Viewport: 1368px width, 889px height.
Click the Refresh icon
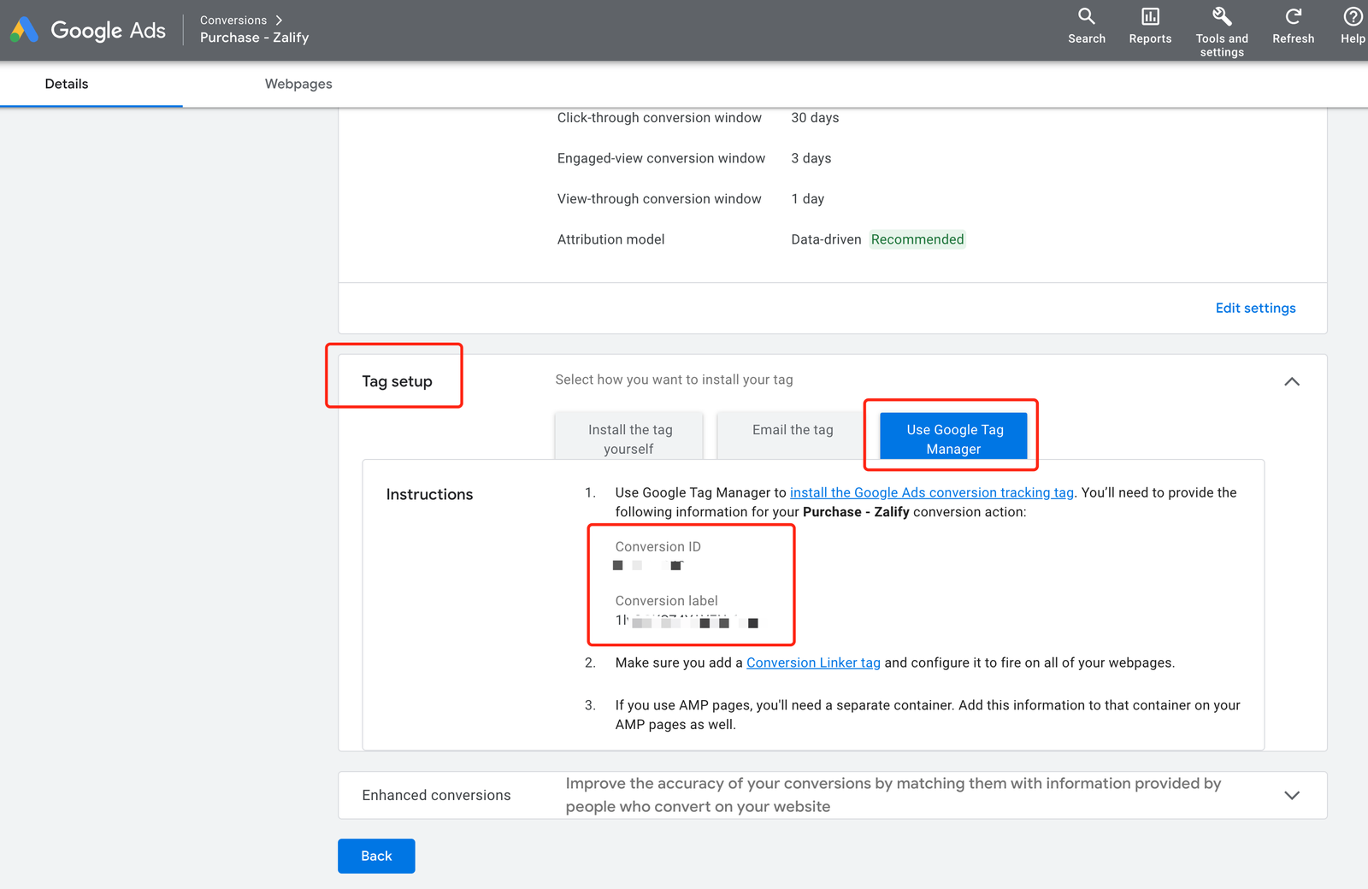tap(1293, 16)
